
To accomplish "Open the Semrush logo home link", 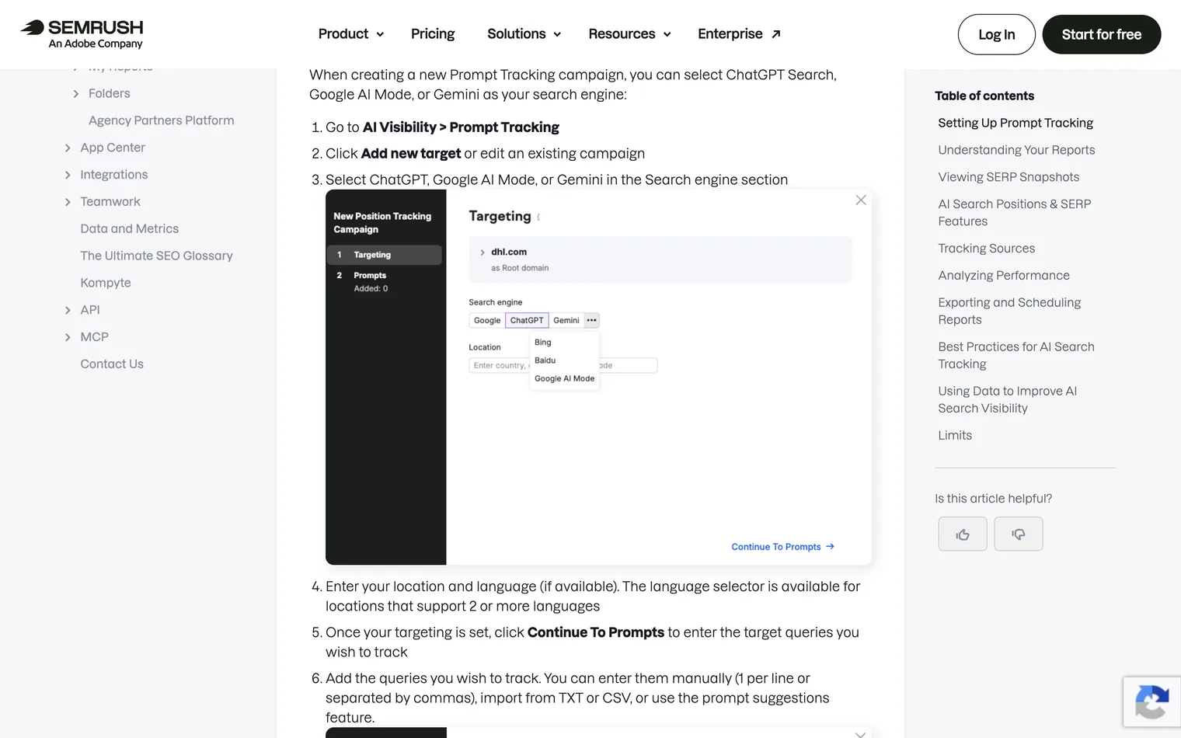I will click(x=82, y=34).
